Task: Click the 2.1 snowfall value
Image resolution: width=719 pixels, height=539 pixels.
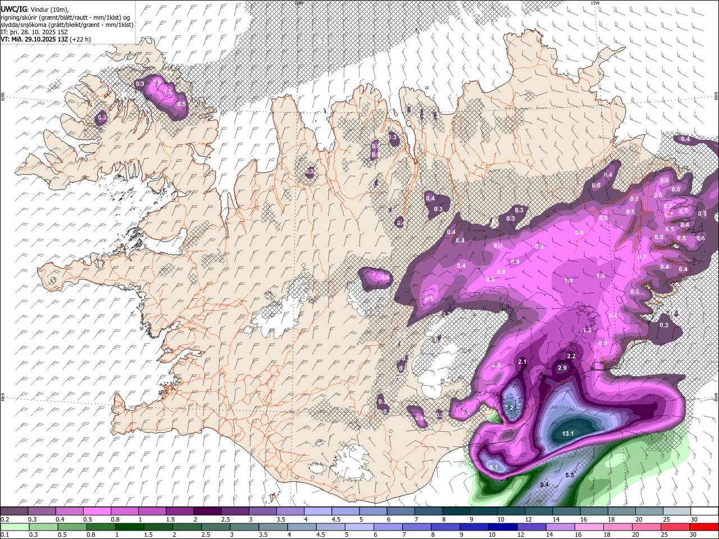Action: (x=522, y=362)
